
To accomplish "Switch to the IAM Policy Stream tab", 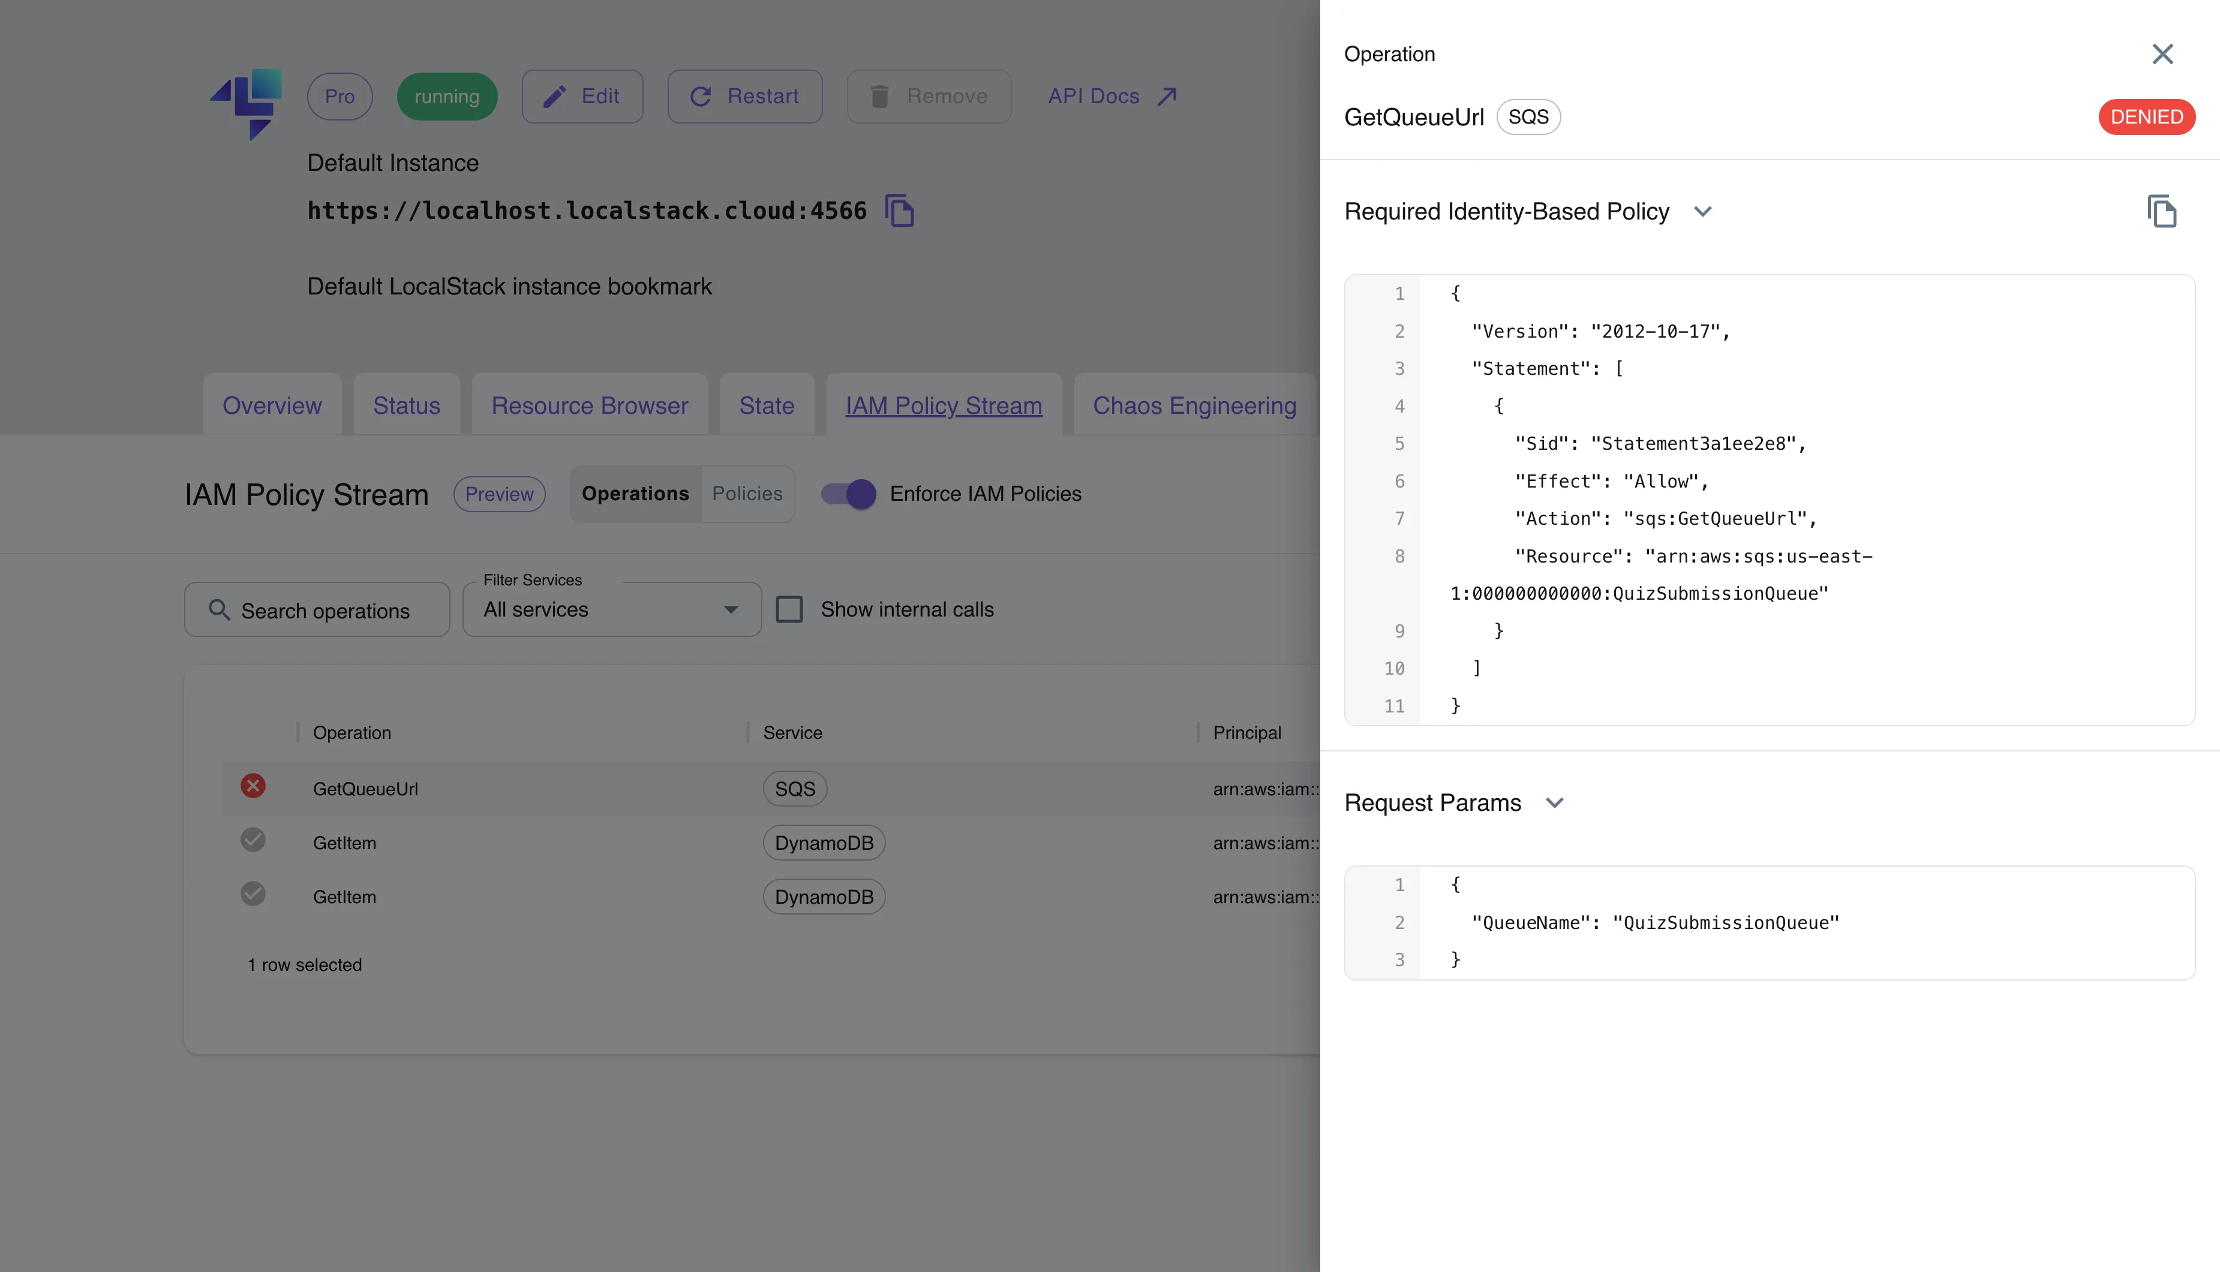I will click(944, 405).
